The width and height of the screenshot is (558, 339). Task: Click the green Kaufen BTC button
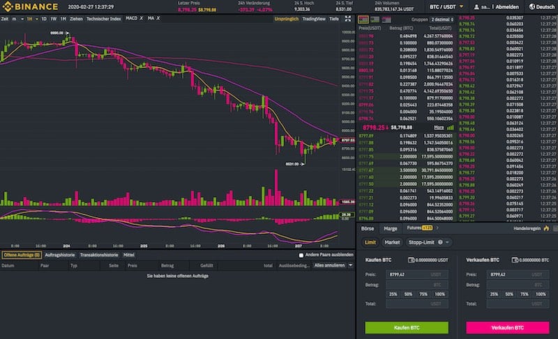click(407, 328)
